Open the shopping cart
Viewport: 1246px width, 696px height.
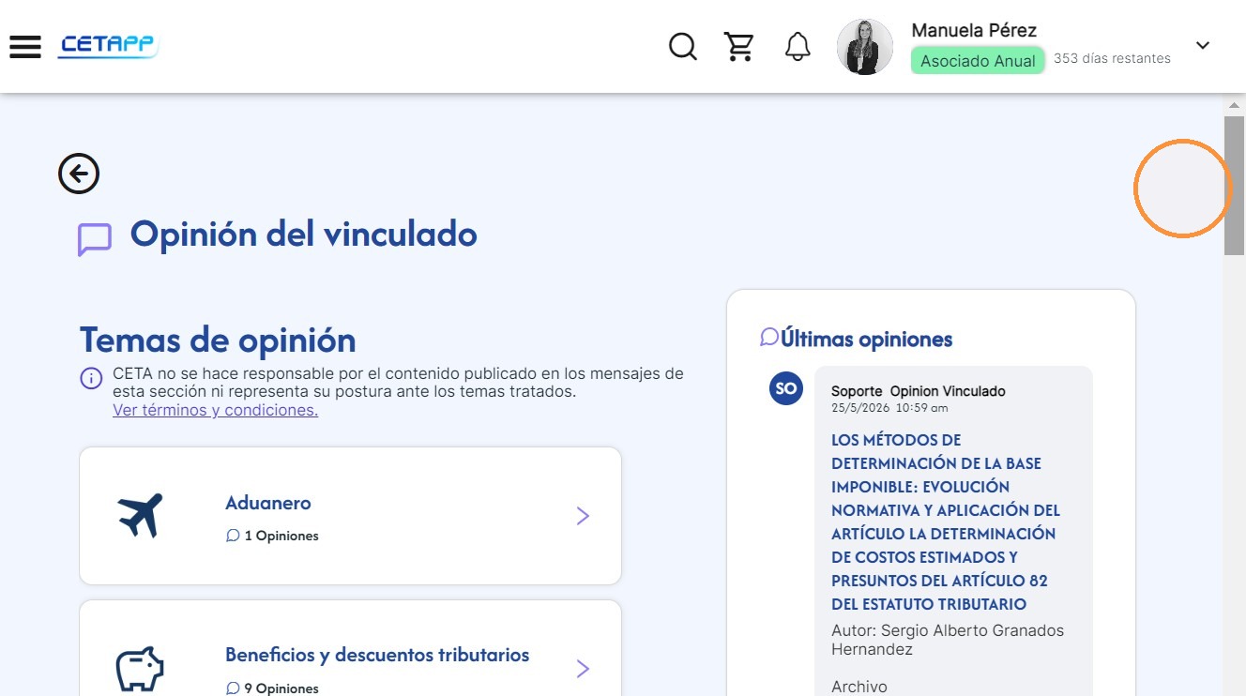pyautogui.click(x=739, y=46)
